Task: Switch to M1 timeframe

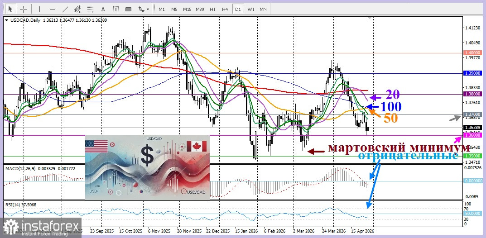Action: click(162, 9)
